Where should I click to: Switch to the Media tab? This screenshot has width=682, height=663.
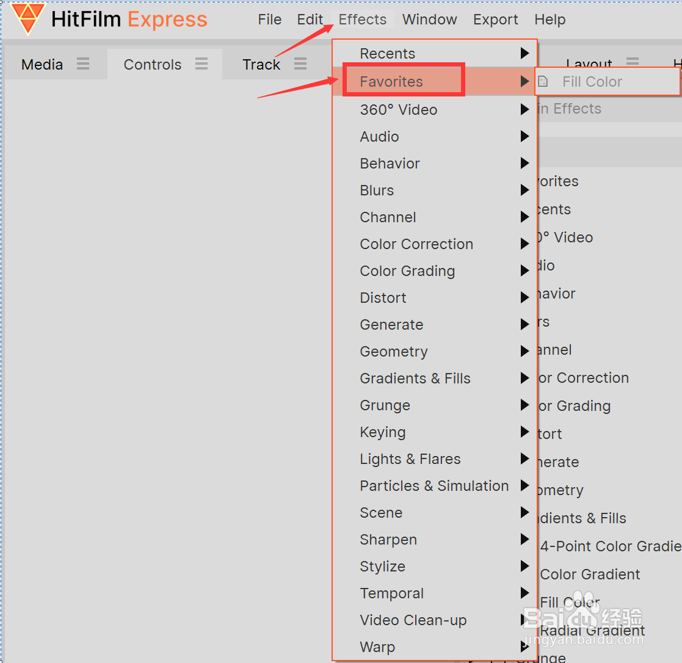pos(42,64)
